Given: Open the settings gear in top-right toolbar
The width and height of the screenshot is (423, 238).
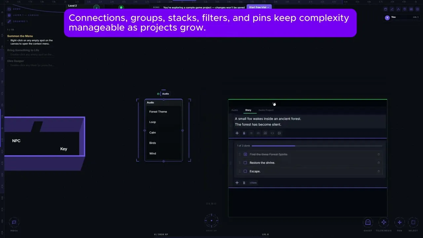Looking at the screenshot, I should (417, 9).
